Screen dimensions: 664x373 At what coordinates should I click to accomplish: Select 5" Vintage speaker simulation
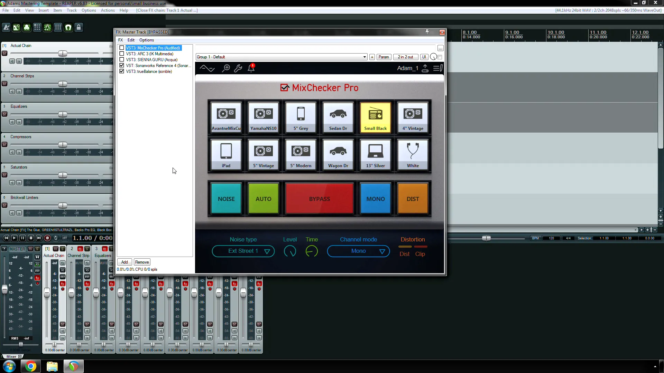tap(264, 155)
